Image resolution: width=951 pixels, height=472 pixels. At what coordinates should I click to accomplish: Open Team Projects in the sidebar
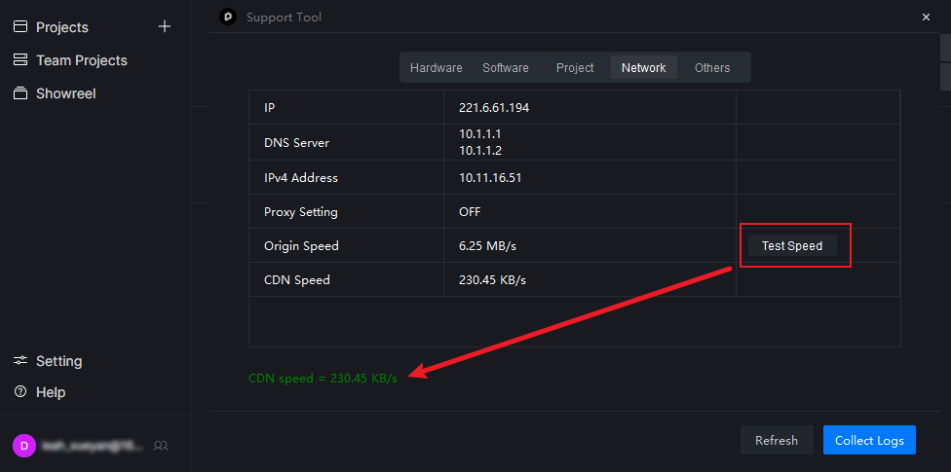(82, 60)
